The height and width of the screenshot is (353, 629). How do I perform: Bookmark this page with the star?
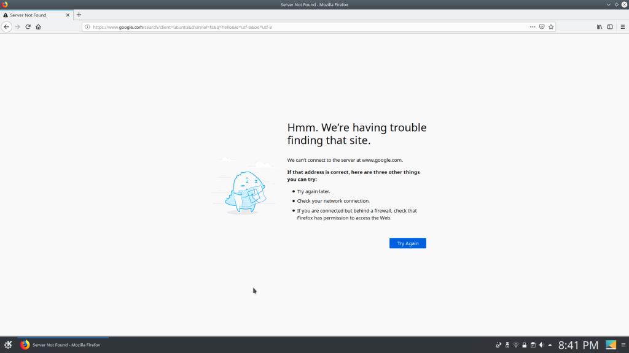[x=551, y=27]
